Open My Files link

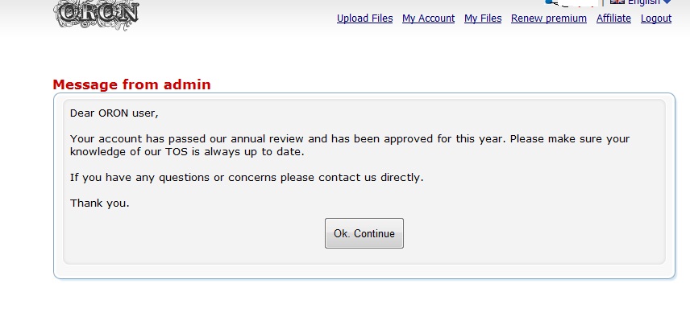pyautogui.click(x=483, y=18)
